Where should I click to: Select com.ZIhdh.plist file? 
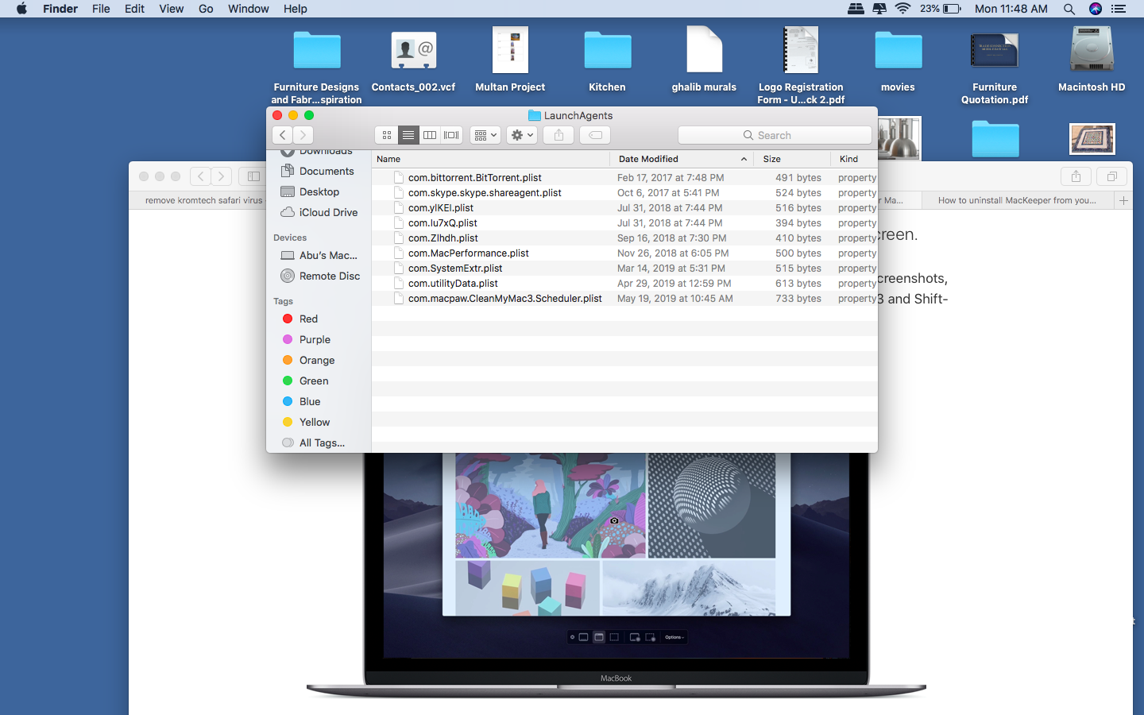click(624, 238)
